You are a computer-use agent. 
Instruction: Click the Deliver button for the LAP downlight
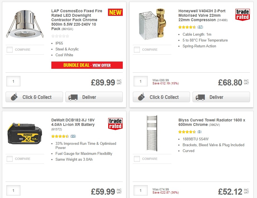[94, 97]
